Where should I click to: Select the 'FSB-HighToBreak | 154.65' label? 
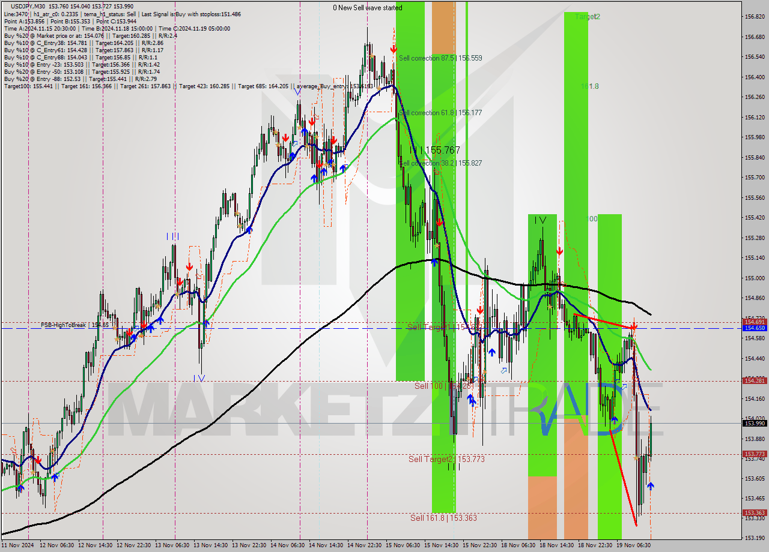74,325
